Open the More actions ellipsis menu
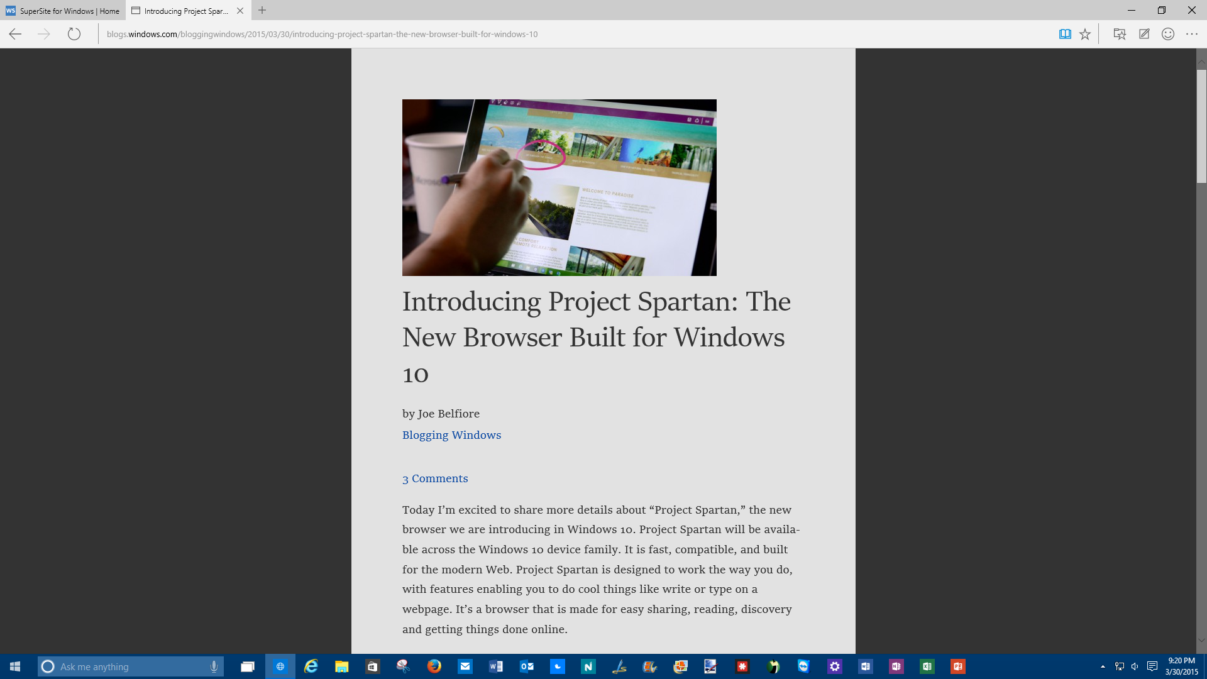This screenshot has height=679, width=1207. 1192,34
